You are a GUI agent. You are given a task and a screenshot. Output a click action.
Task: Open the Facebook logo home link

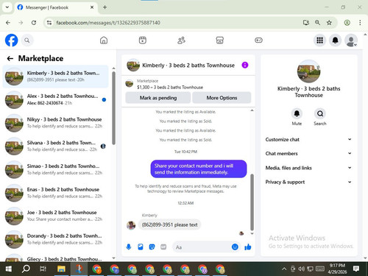pyautogui.click(x=12, y=40)
